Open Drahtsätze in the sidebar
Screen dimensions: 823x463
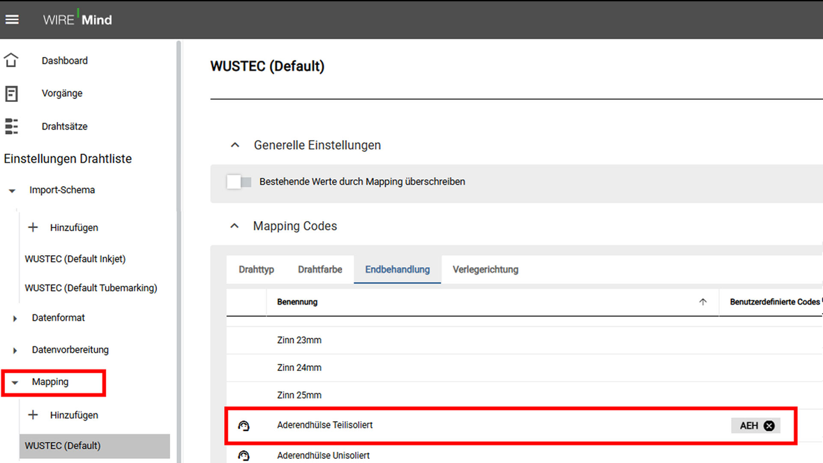point(65,126)
